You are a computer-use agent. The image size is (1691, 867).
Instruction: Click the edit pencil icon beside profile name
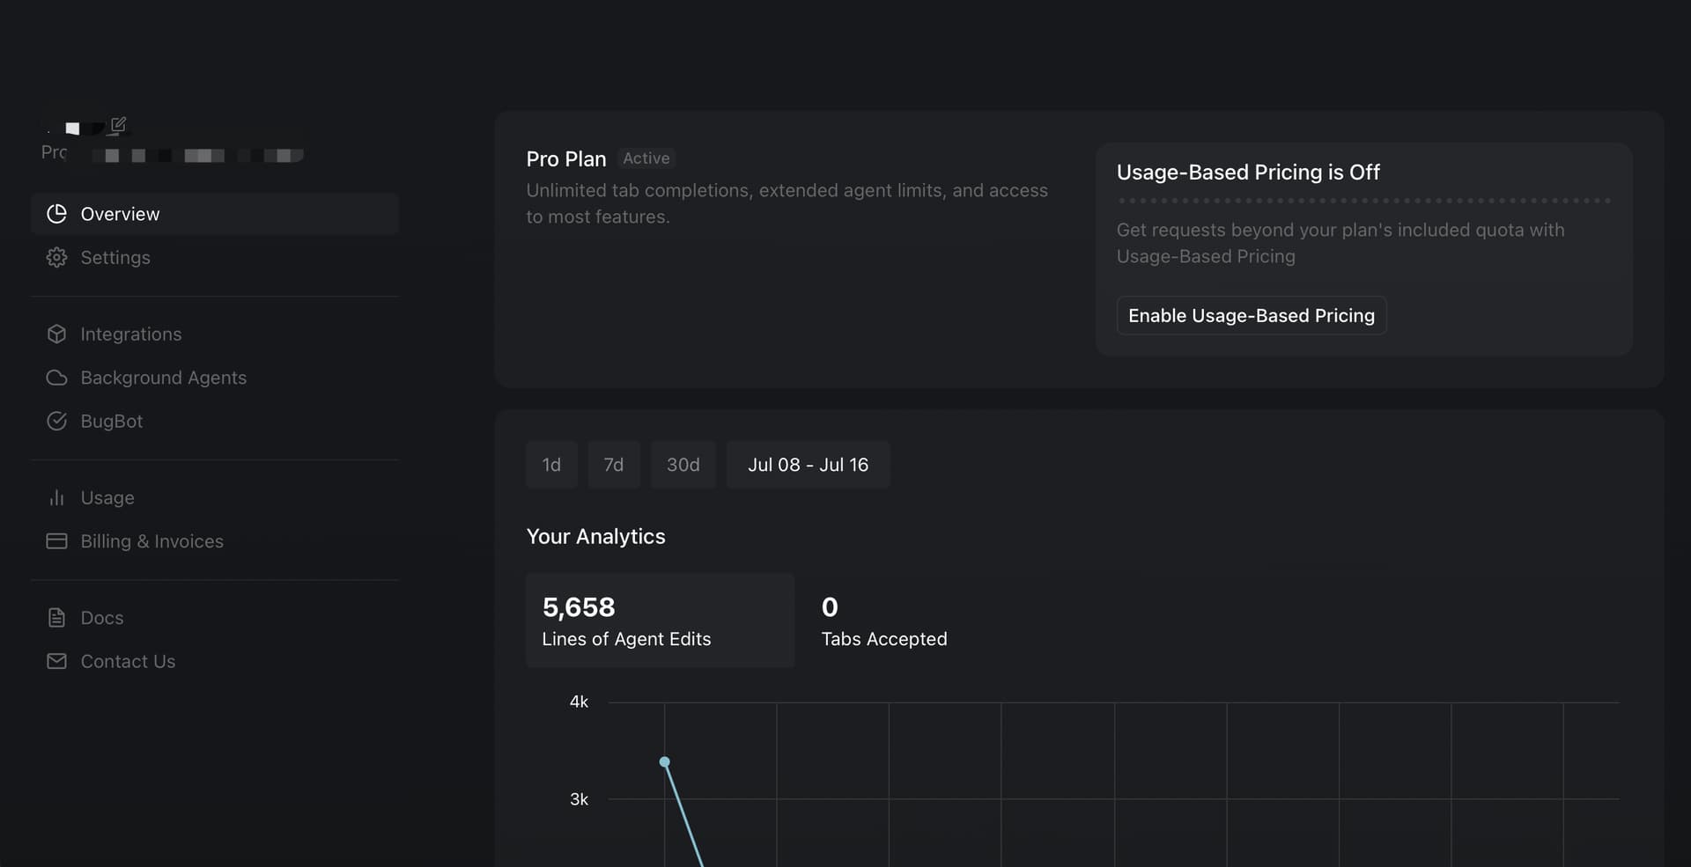point(118,125)
